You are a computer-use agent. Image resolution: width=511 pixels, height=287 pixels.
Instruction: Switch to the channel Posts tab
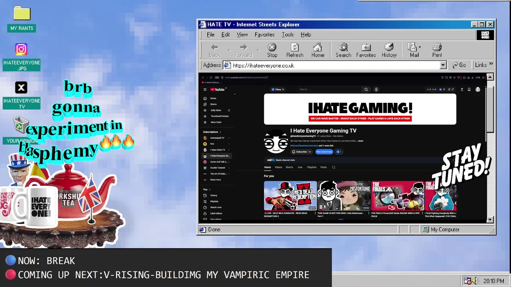(x=323, y=167)
